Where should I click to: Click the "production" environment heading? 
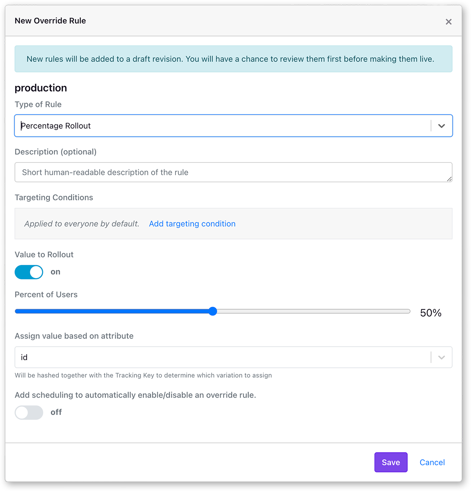click(41, 88)
